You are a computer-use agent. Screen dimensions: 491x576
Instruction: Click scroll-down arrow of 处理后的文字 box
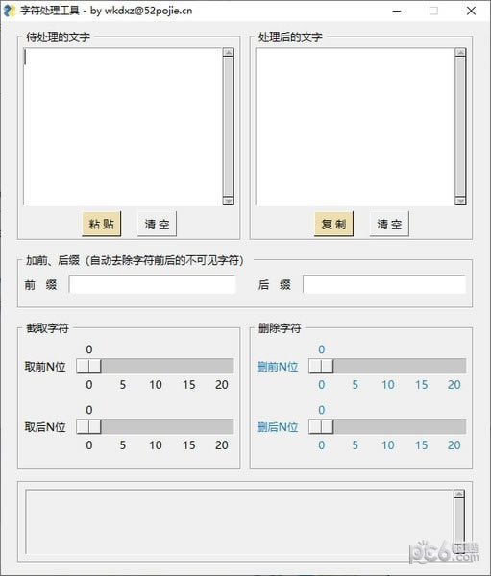(460, 201)
